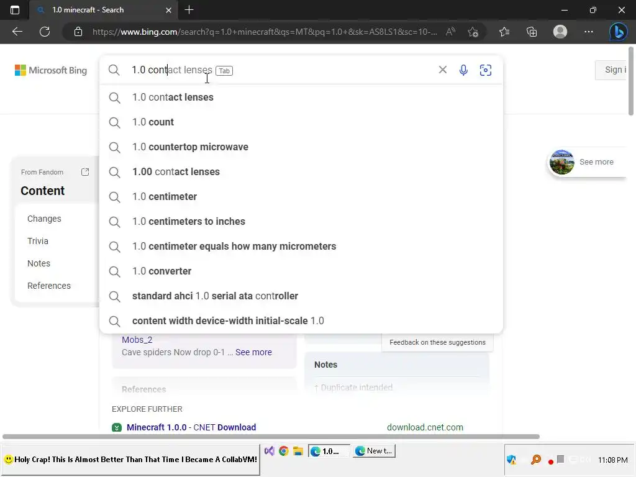Choose suggestion '1.0 centimeter'
This screenshot has height=477, width=636.
301,197
